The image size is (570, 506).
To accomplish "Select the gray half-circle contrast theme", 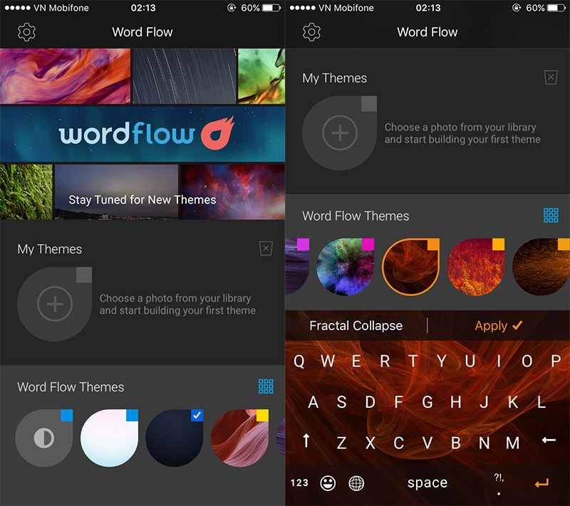I will [44, 438].
